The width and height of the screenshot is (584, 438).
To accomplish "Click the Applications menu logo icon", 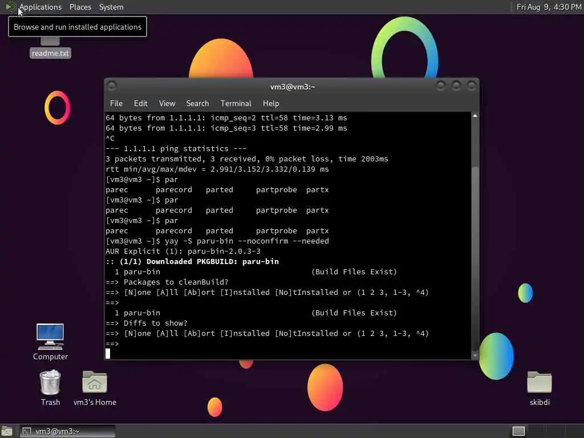I will click(10, 7).
